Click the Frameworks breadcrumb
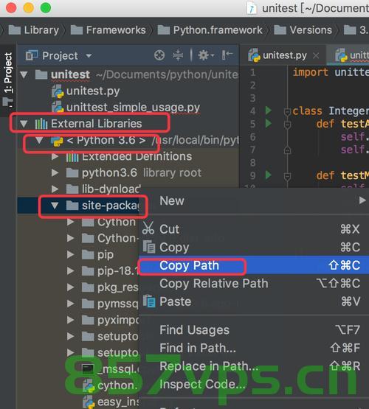The width and height of the screenshot is (369, 409). 108,30
